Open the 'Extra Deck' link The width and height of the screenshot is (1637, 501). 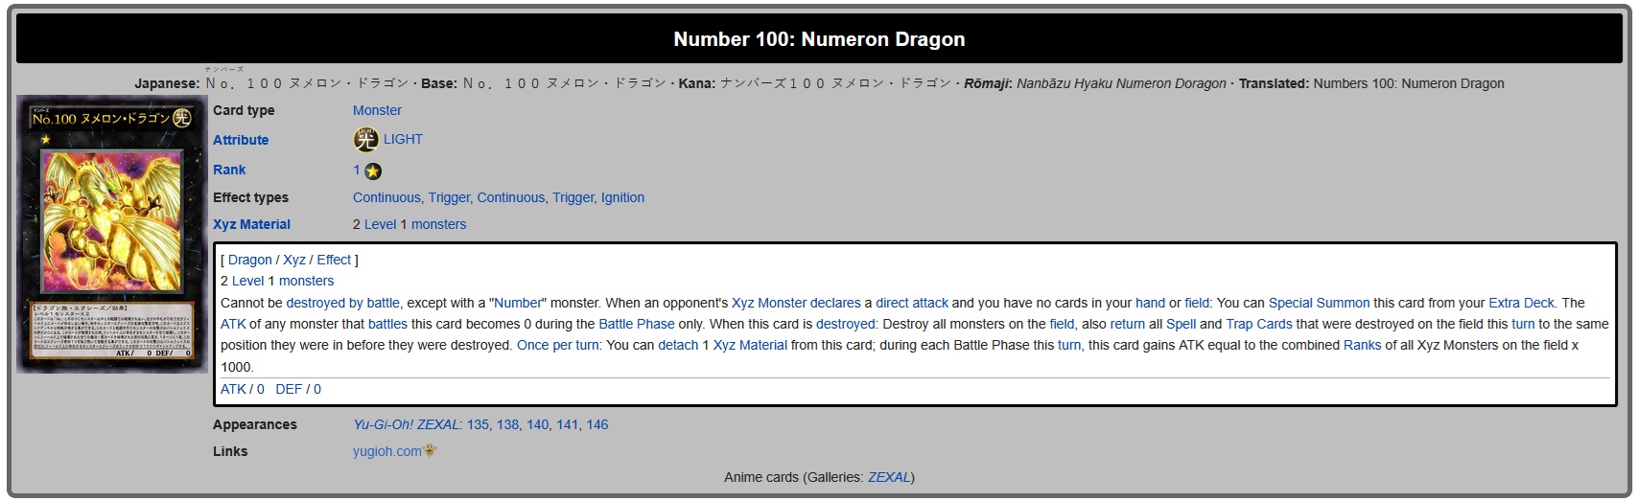pos(1522,303)
